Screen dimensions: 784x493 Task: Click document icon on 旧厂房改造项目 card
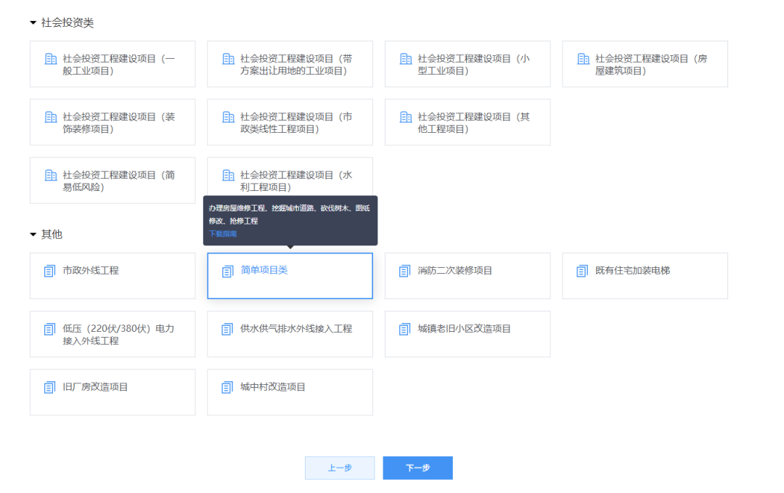[50, 387]
